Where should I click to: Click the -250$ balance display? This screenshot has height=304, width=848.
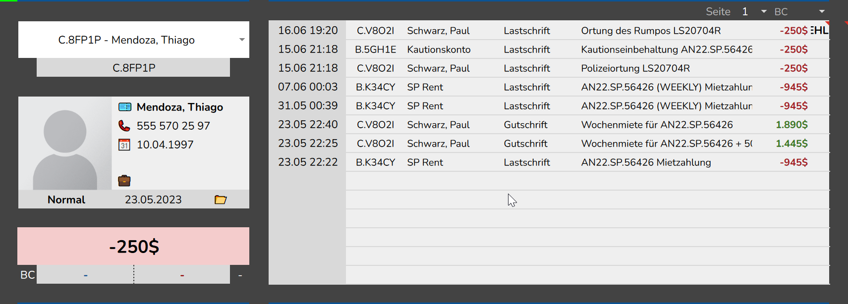[133, 246]
